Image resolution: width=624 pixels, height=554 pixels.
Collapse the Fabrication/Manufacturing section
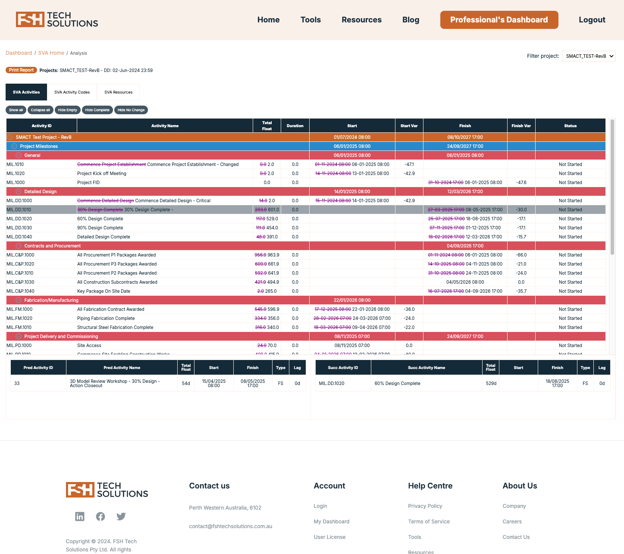click(x=19, y=300)
